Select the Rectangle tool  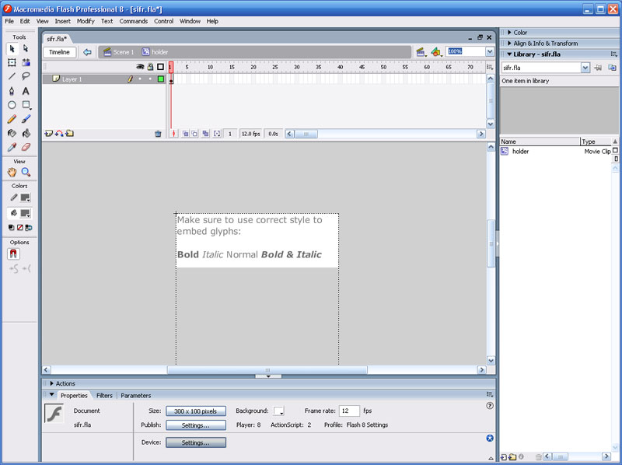26,105
